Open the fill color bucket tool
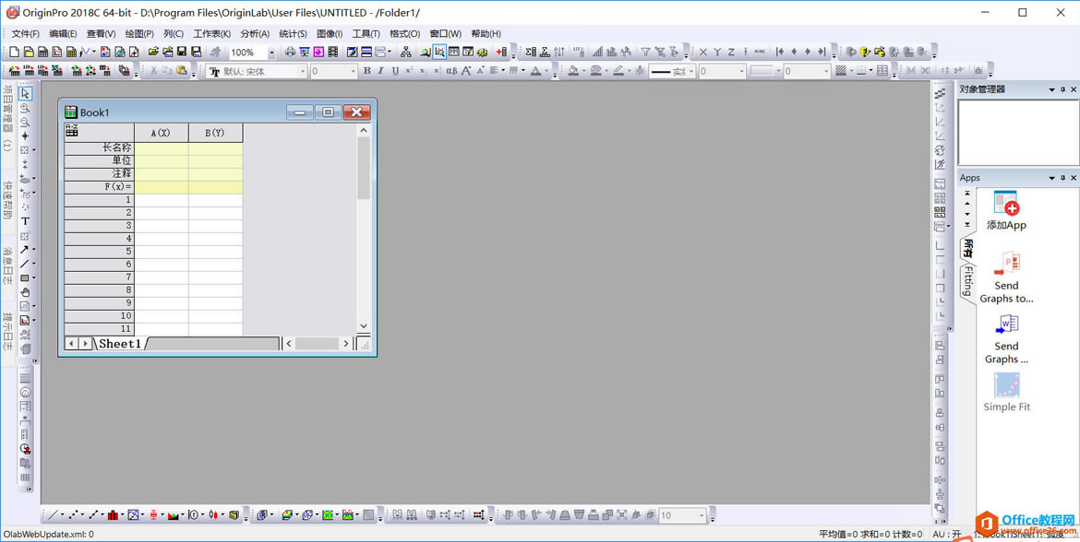Screen dimensions: 1080x542 pyautogui.click(x=572, y=70)
